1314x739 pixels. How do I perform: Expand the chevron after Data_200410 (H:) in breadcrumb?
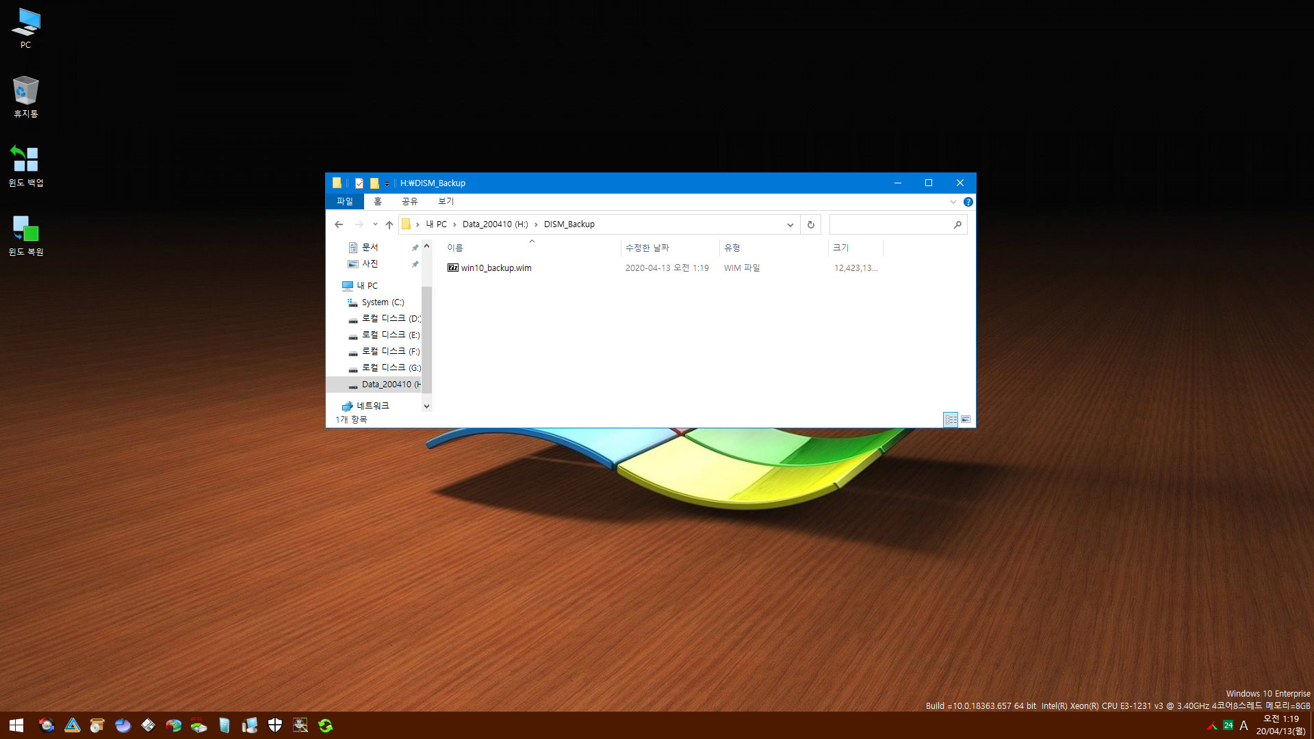[x=536, y=224]
